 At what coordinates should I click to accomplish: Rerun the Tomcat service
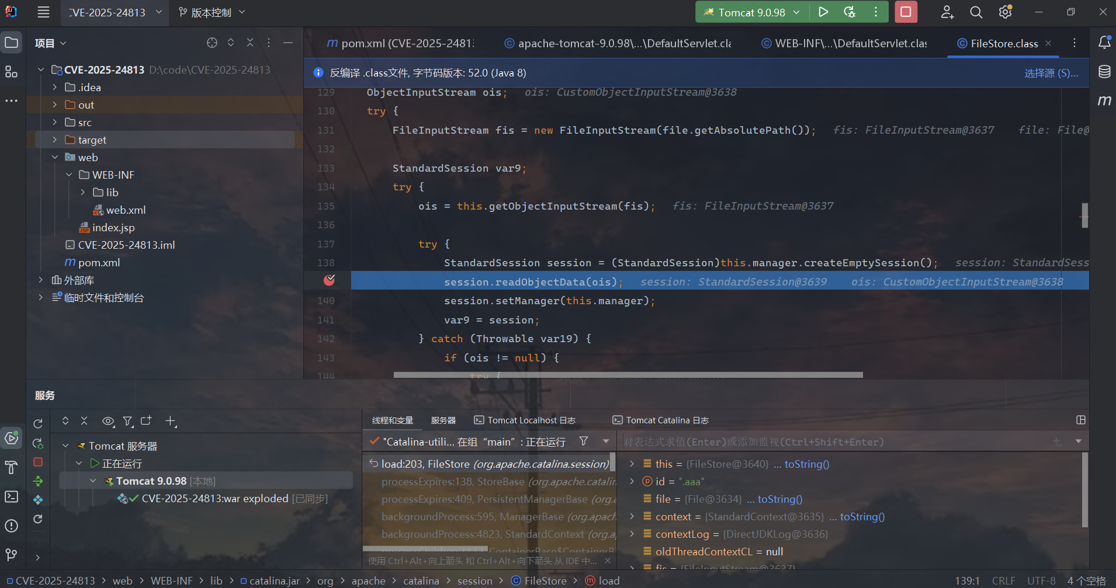(x=38, y=423)
